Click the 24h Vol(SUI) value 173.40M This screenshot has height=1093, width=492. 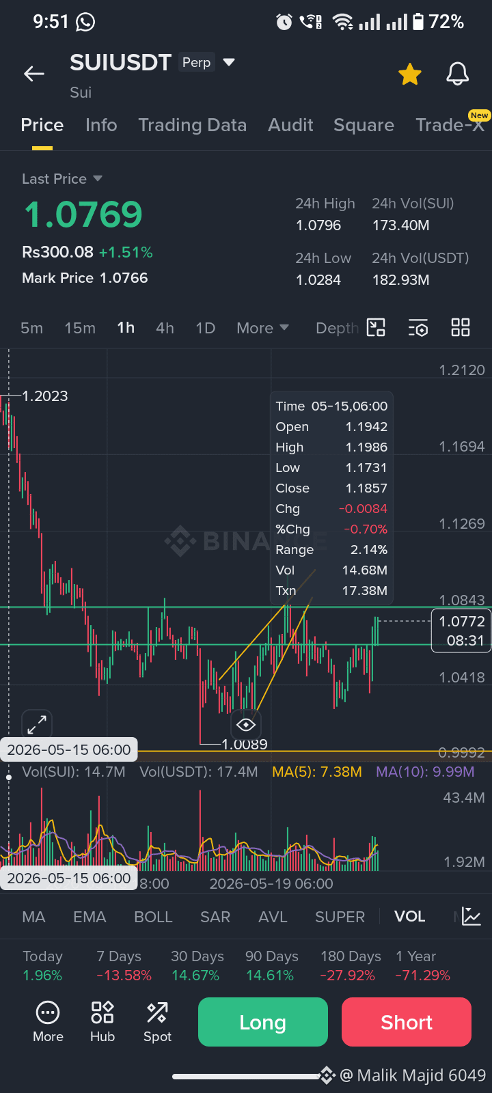(401, 225)
